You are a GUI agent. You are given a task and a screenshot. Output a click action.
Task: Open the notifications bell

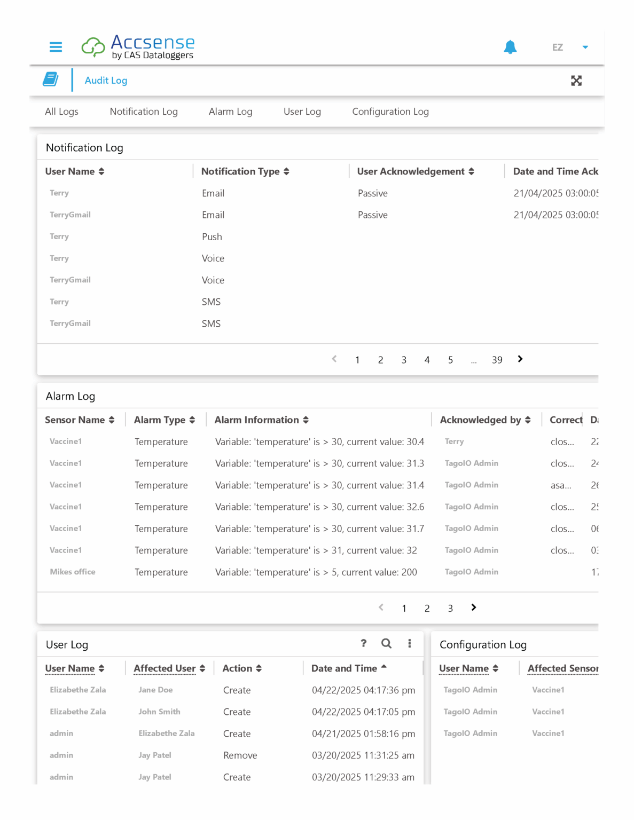pos(510,47)
